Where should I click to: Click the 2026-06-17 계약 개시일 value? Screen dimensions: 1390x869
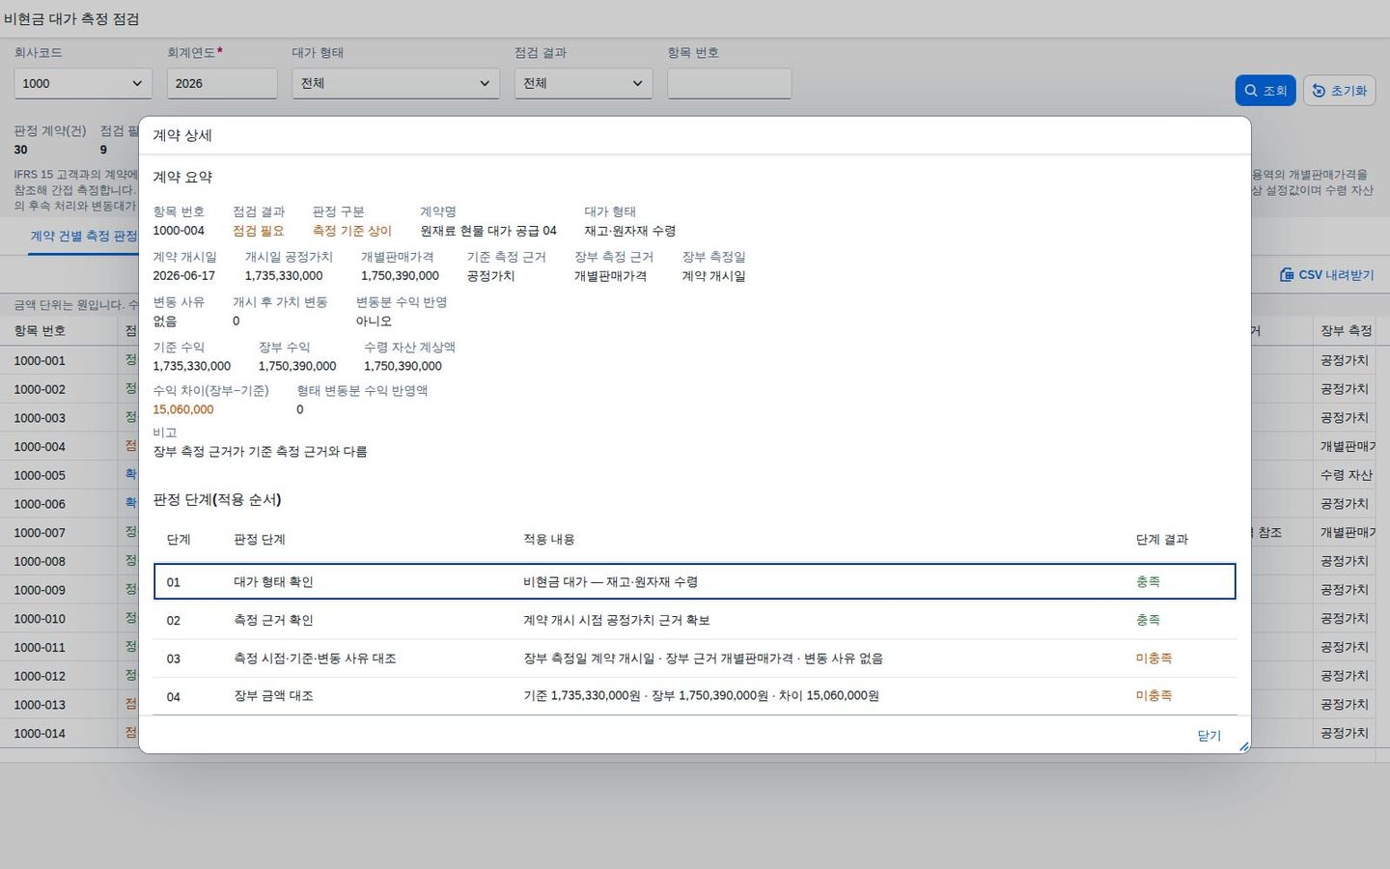pyautogui.click(x=184, y=276)
